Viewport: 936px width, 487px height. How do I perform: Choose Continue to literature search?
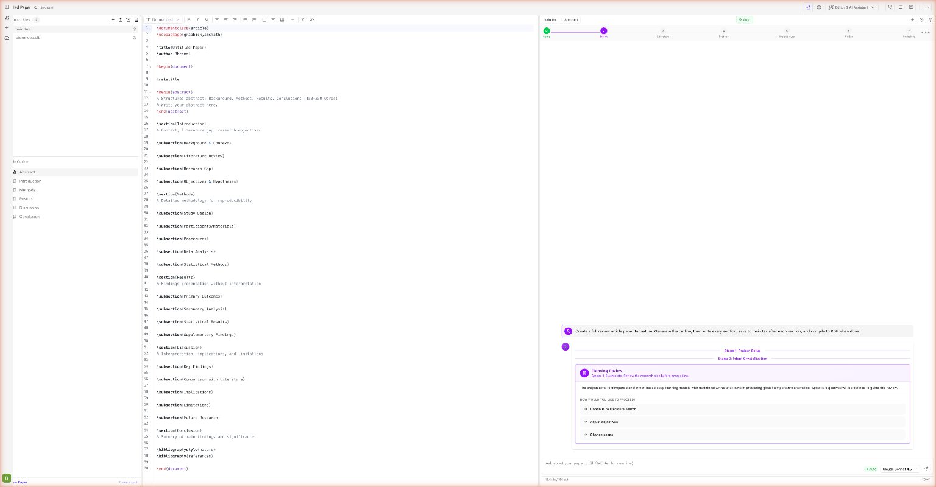[742, 409]
